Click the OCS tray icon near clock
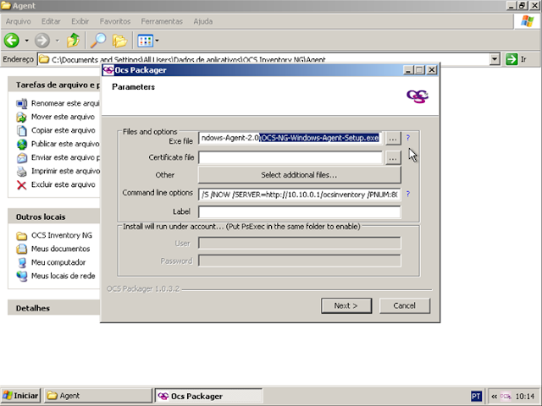Viewport: 542px width, 406px height. tap(506, 397)
